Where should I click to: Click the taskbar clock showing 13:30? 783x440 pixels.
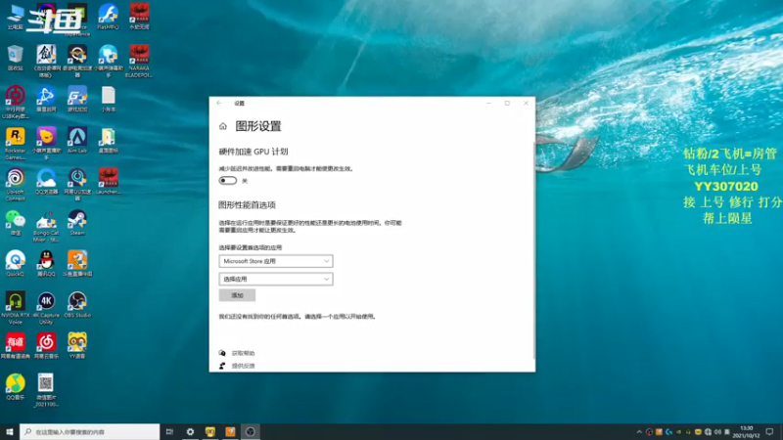pyautogui.click(x=746, y=432)
